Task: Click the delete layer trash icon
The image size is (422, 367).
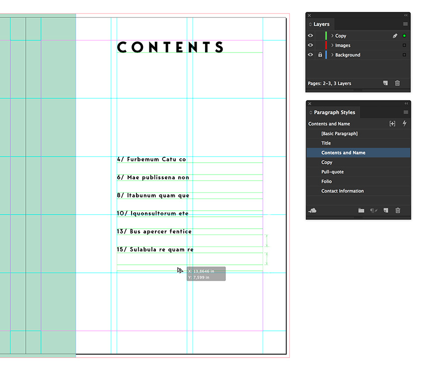Action: coord(397,83)
